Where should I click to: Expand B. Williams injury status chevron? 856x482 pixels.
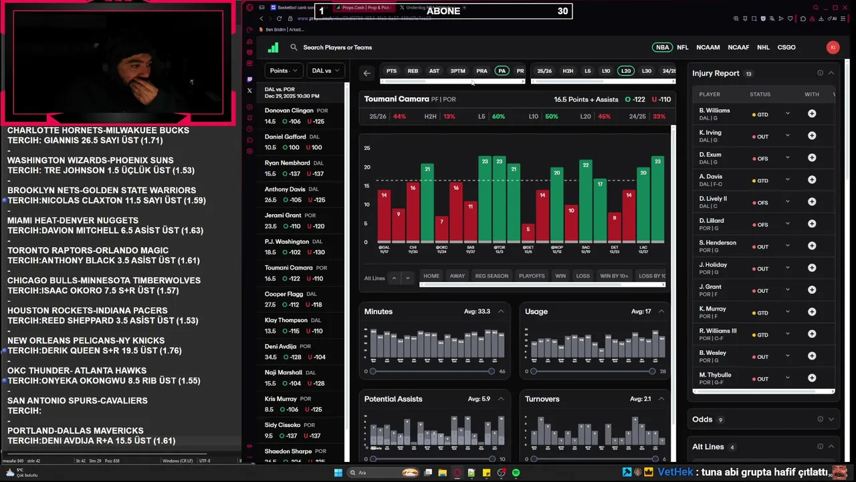coord(787,114)
